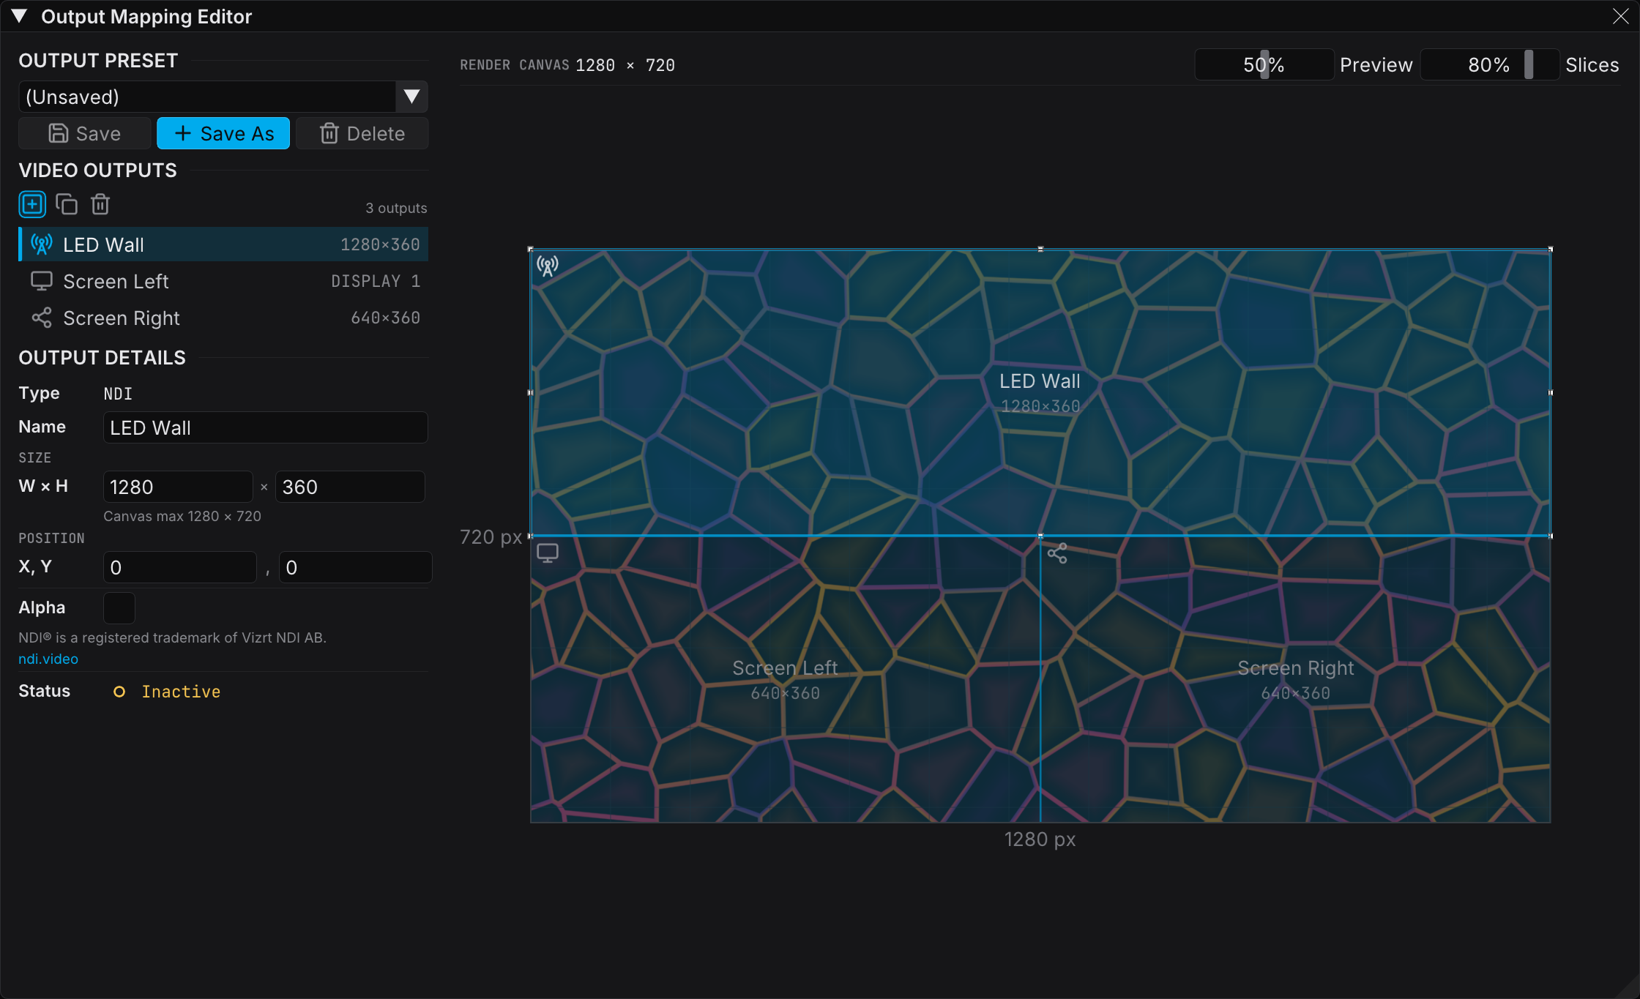Adjust the Preview 50% slider
The height and width of the screenshot is (999, 1640).
click(1264, 64)
